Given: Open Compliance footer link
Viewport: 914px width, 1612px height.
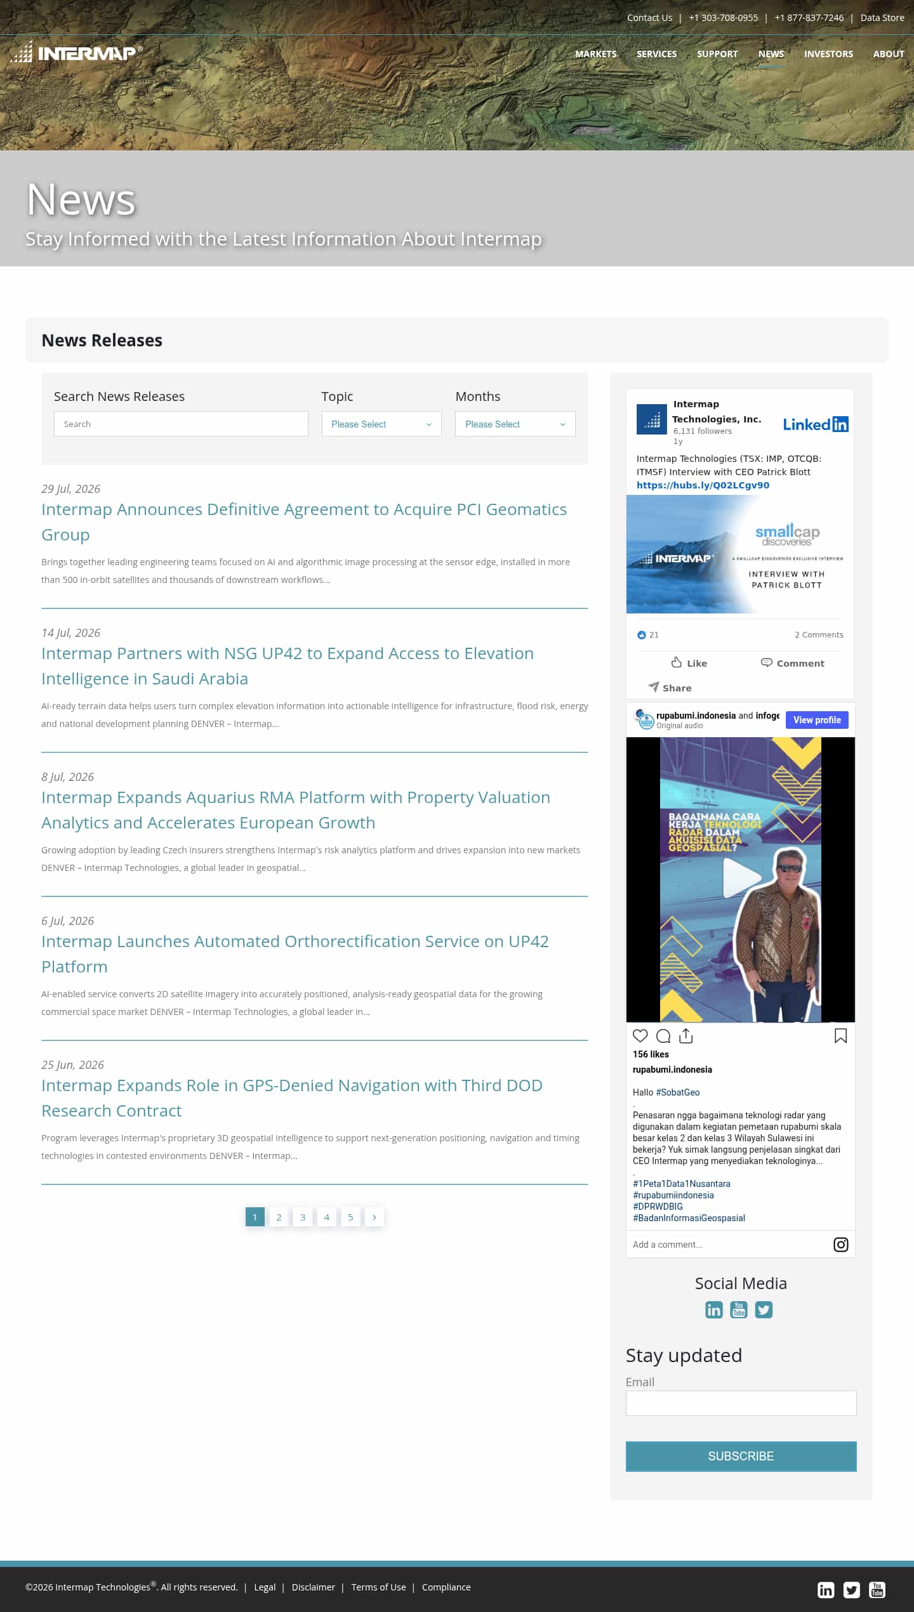Looking at the screenshot, I should [446, 1587].
